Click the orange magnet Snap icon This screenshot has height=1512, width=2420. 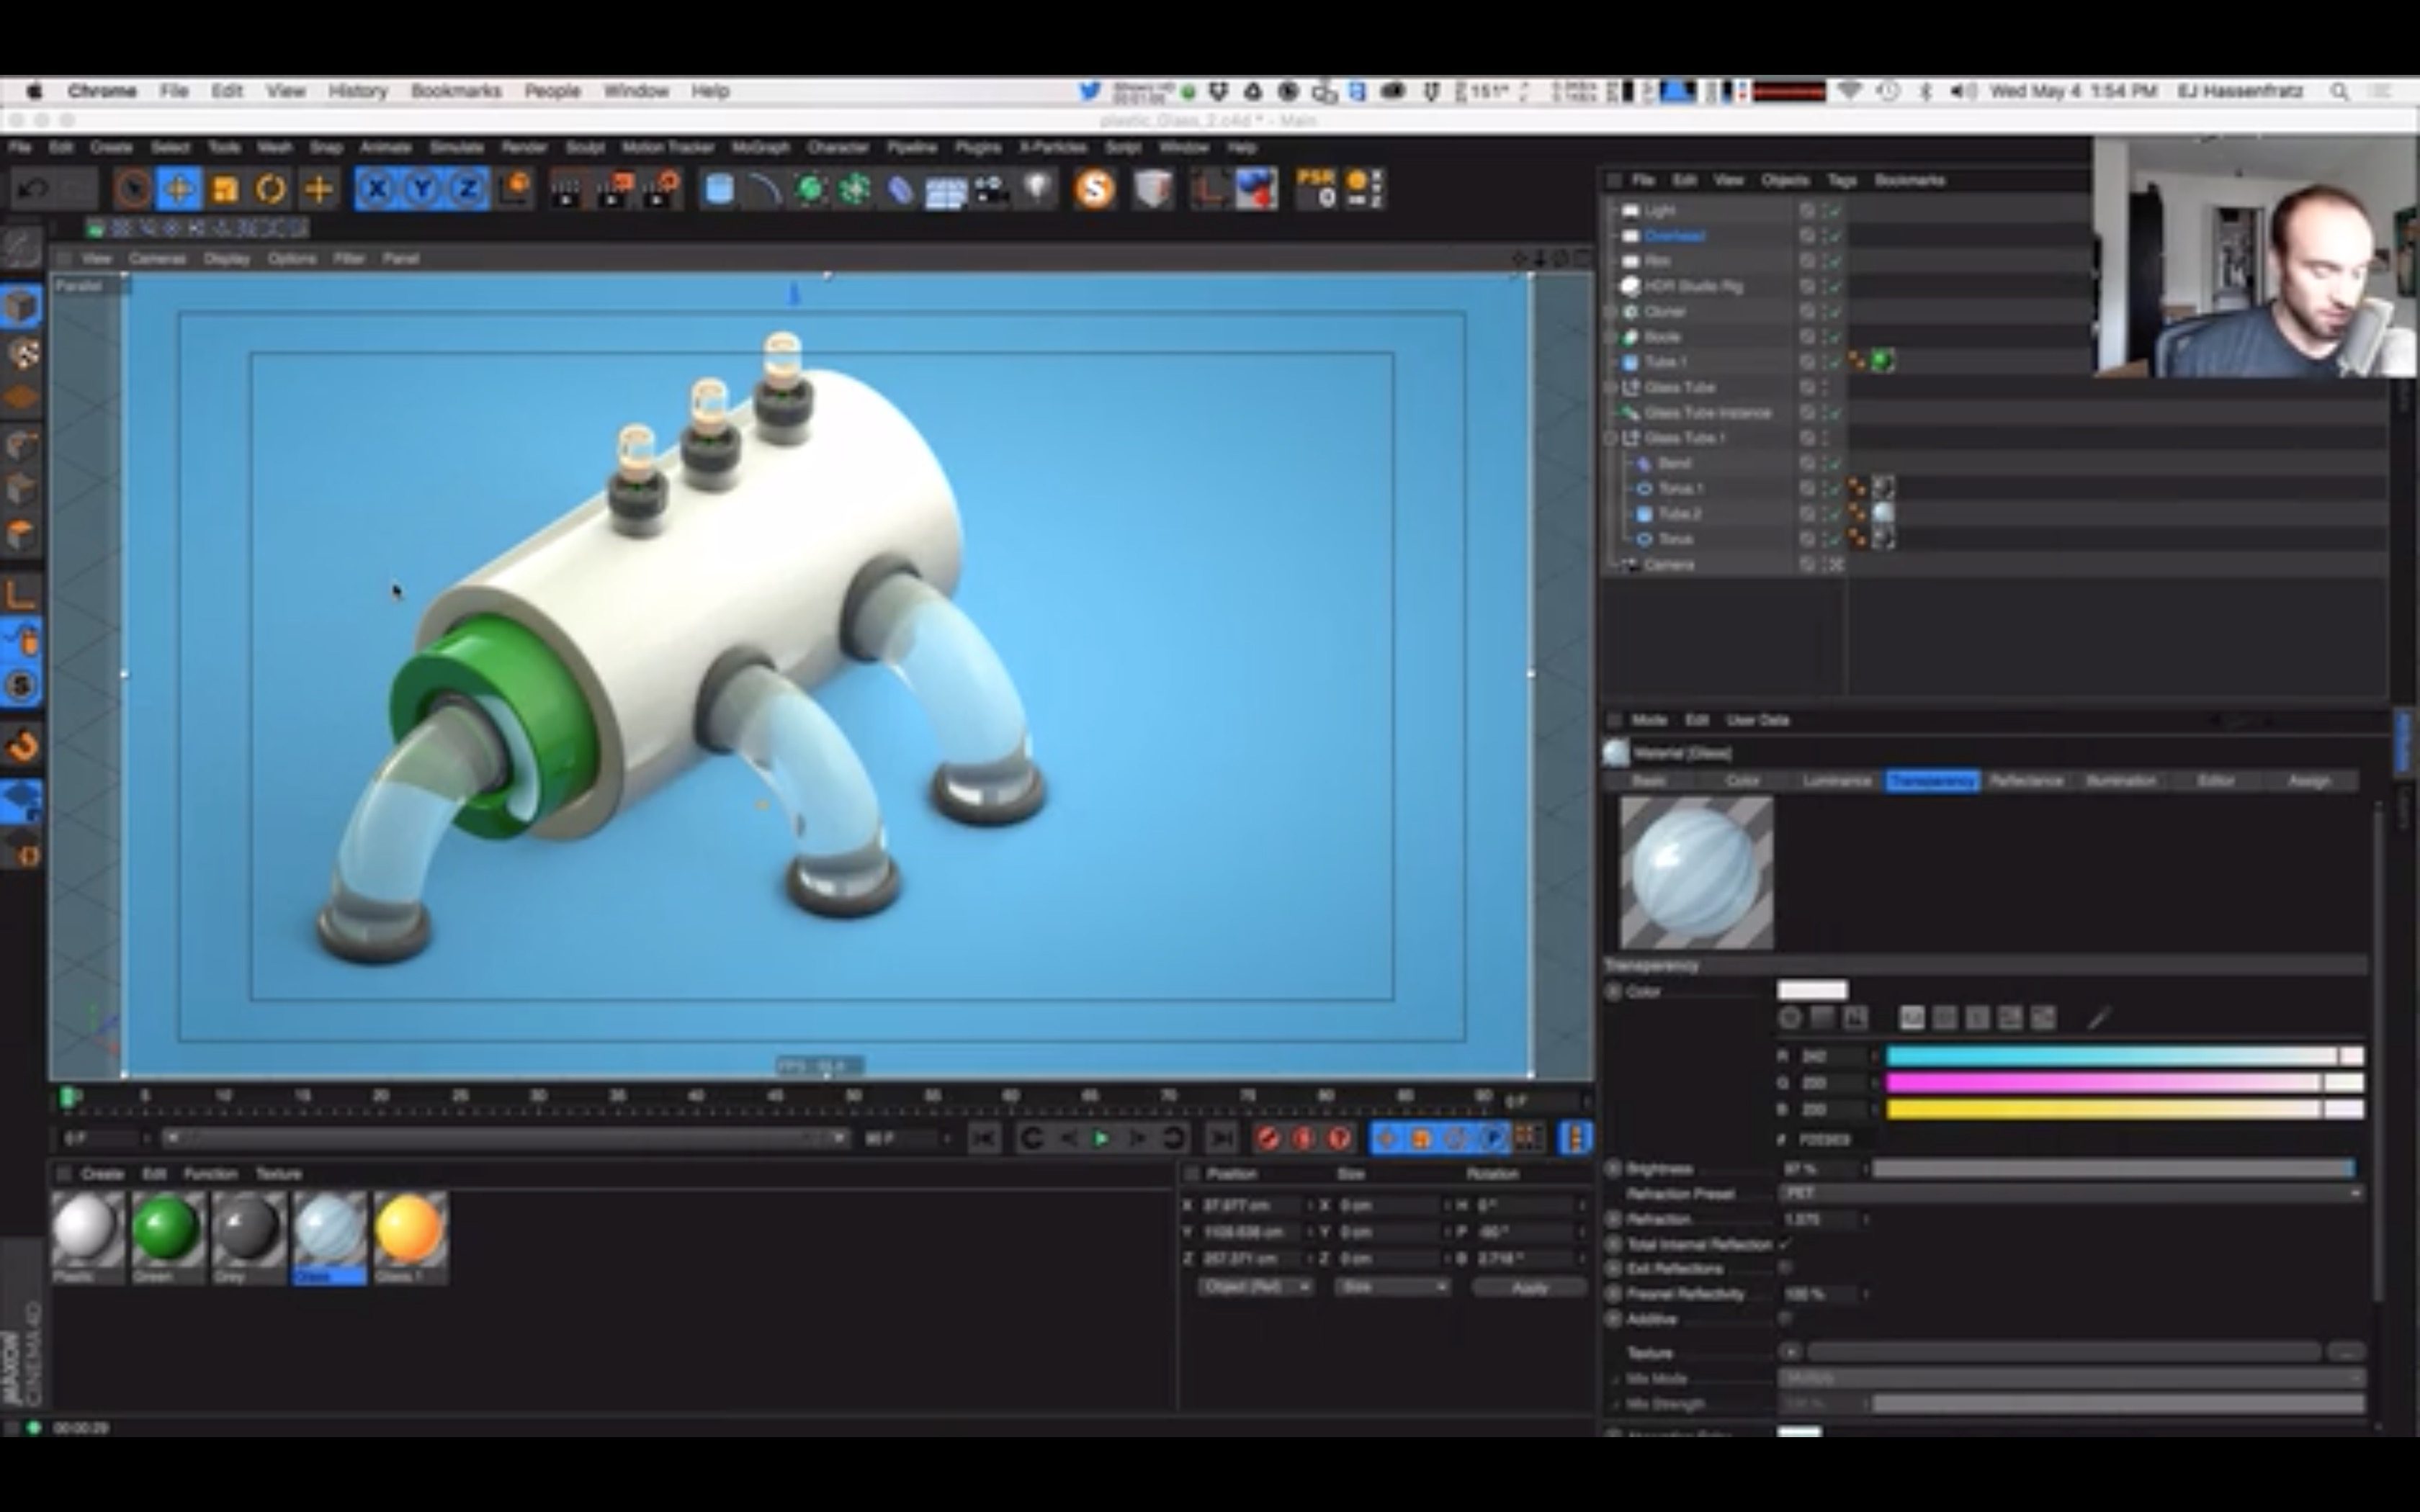click(x=21, y=745)
